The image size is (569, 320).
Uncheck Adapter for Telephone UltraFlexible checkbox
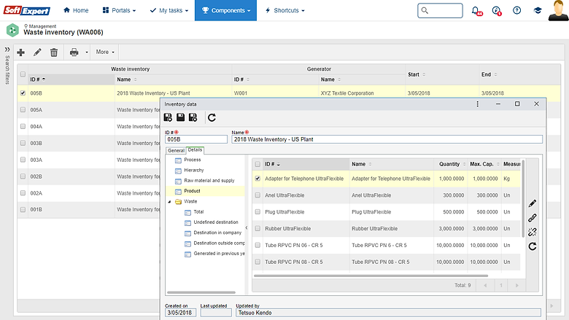[x=258, y=179]
